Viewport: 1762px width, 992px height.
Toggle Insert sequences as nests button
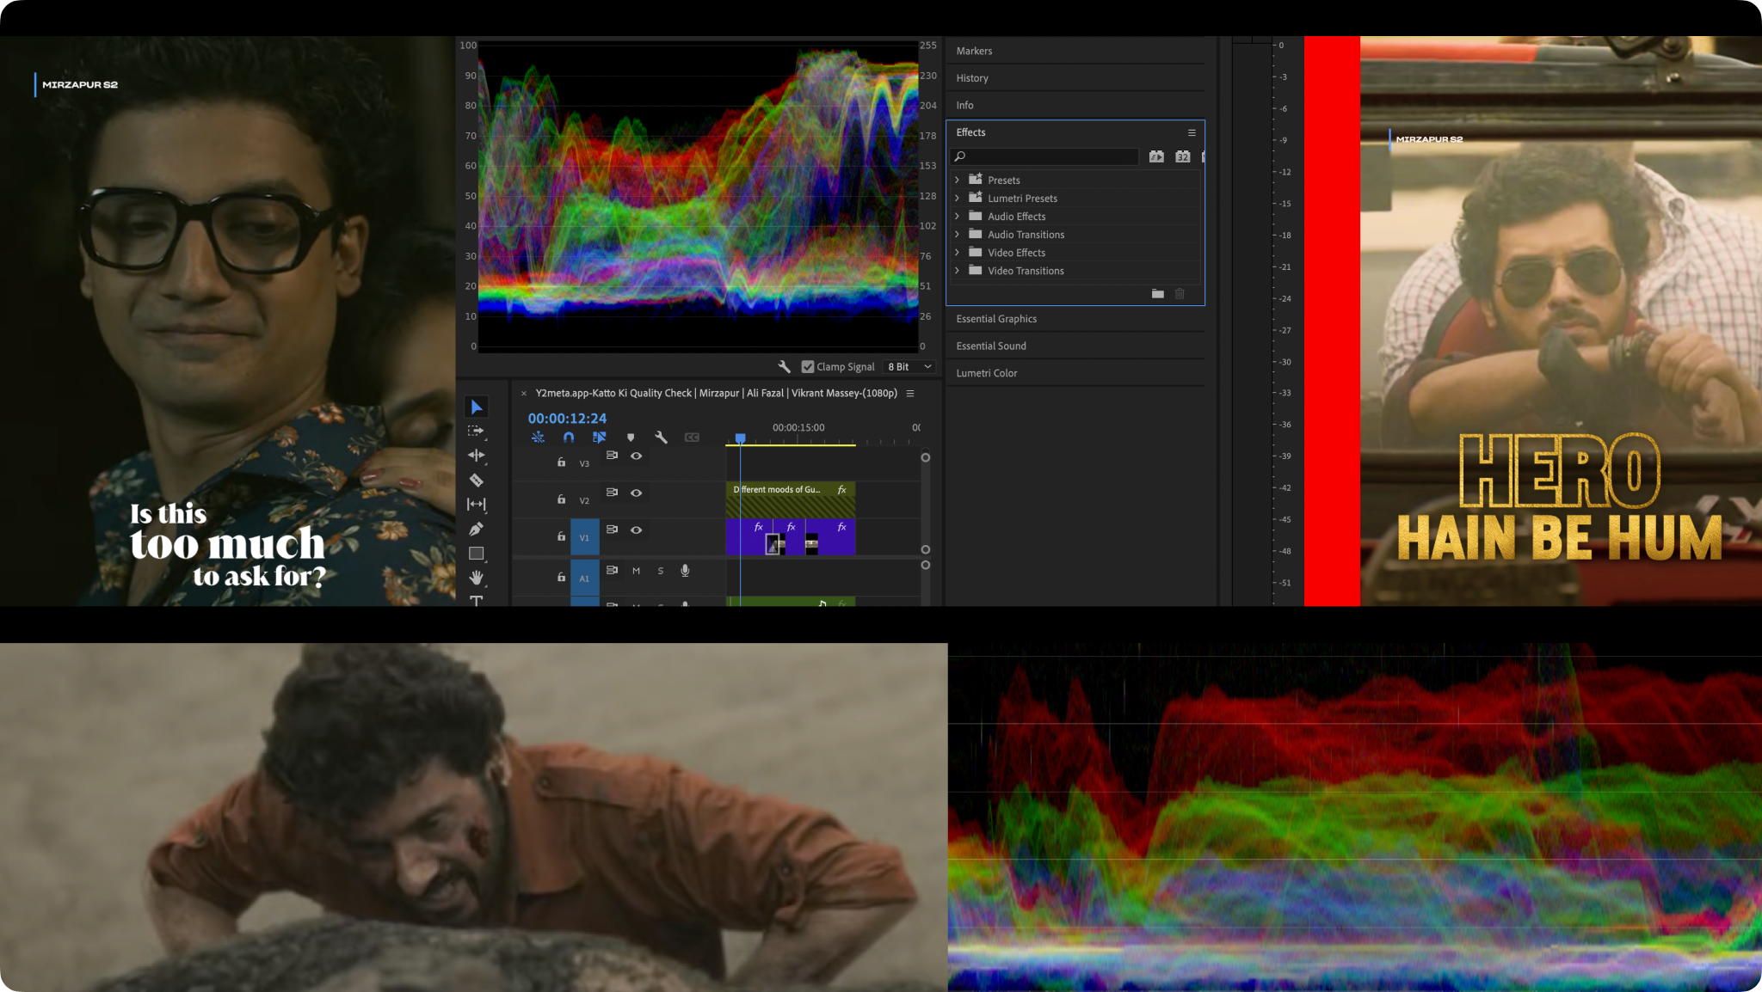pyautogui.click(x=538, y=438)
